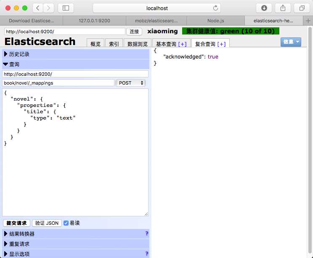Click the 连接 connect button

coord(134,32)
